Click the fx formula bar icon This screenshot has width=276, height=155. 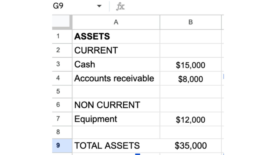tap(120, 6)
